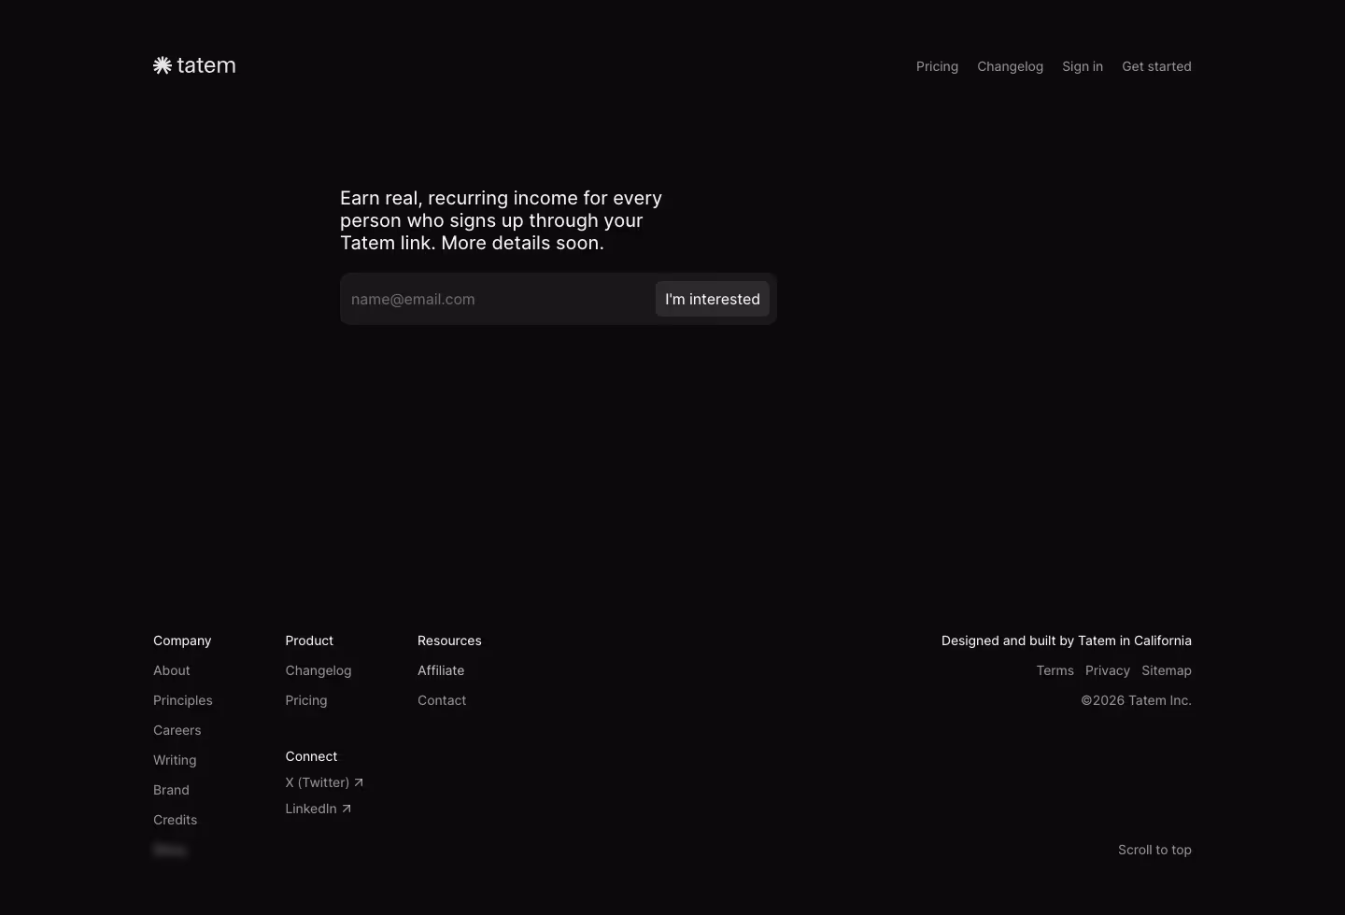Open Sitemap link in footer
This screenshot has width=1345, height=915.
pos(1167,670)
